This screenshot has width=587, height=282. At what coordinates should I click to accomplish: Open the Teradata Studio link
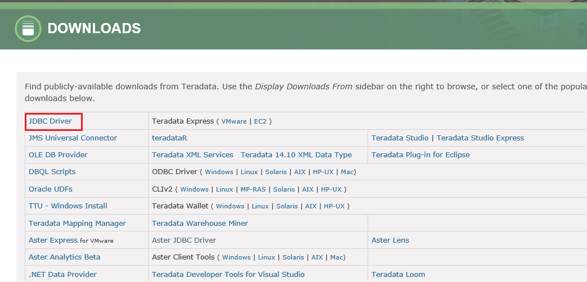click(x=400, y=138)
